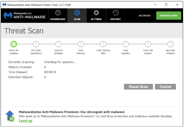The image size is (184, 128).
Task: Click the Check for Updates step icon
Action: pyautogui.click(x=14, y=44)
